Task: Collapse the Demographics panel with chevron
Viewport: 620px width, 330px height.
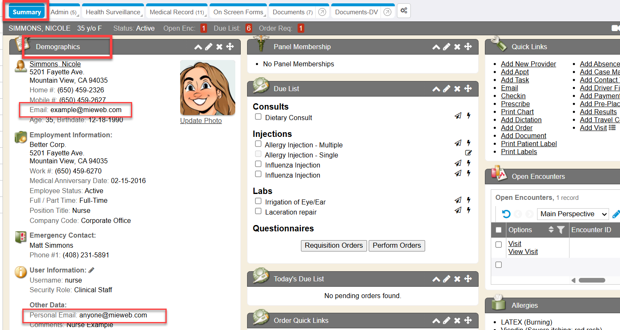Action: pos(198,47)
